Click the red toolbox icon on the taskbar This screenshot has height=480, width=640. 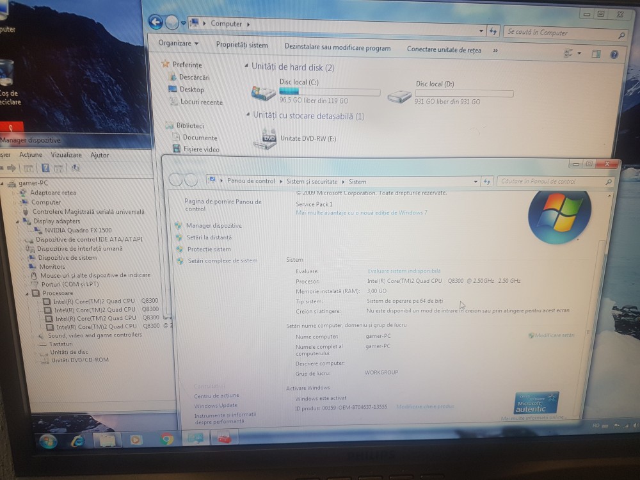point(224,439)
